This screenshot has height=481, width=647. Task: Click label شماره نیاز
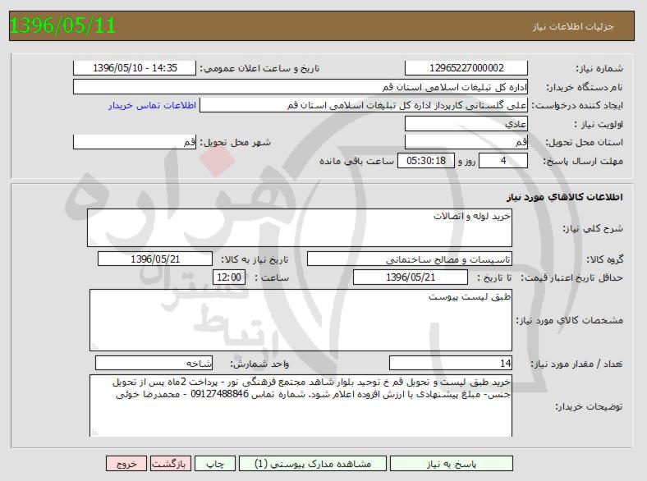[599, 68]
